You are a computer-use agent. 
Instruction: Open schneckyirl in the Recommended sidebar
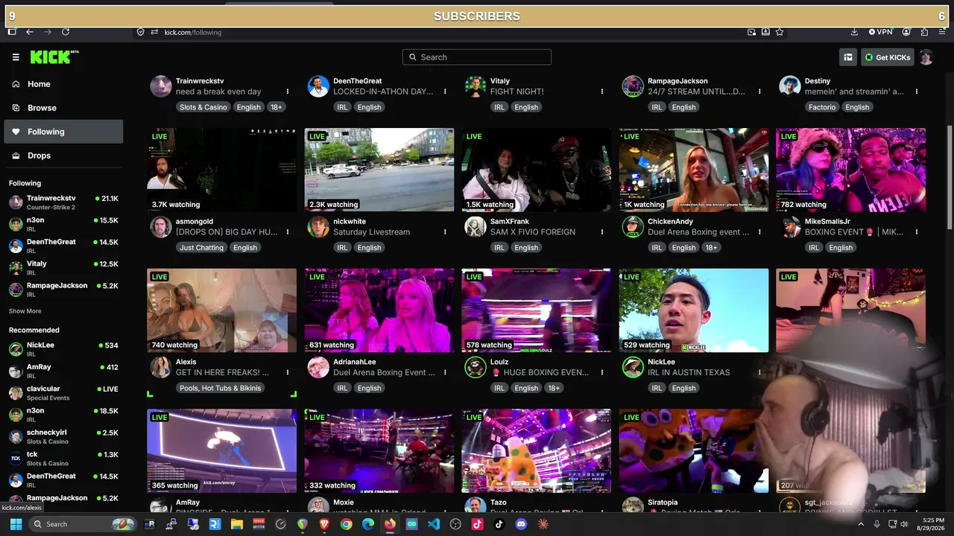pyautogui.click(x=64, y=436)
